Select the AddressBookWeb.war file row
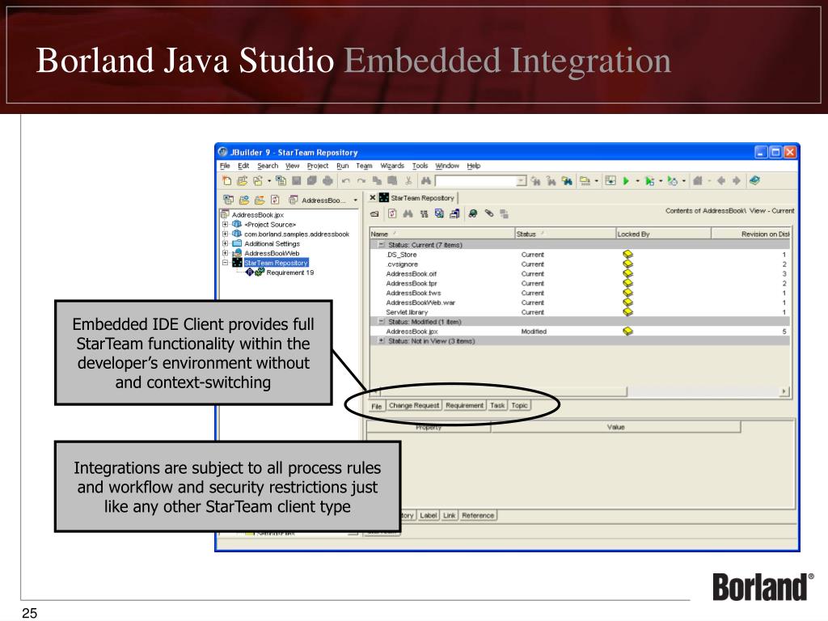 click(x=580, y=302)
